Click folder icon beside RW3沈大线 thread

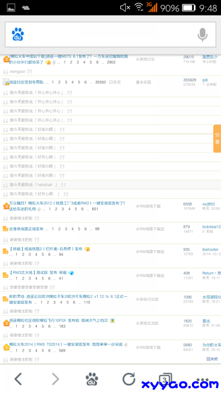point(5,275)
